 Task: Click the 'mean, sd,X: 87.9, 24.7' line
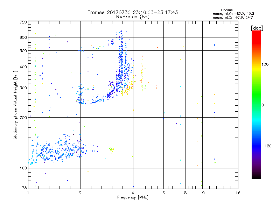pyautogui.click(x=233, y=18)
